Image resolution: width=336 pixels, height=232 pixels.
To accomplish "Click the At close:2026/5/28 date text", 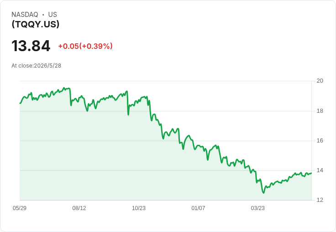I will click(36, 66).
